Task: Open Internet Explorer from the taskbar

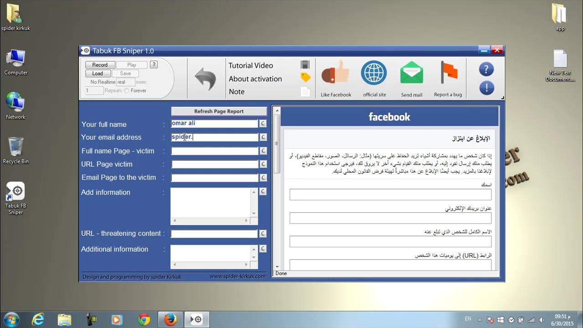Action: 38,319
